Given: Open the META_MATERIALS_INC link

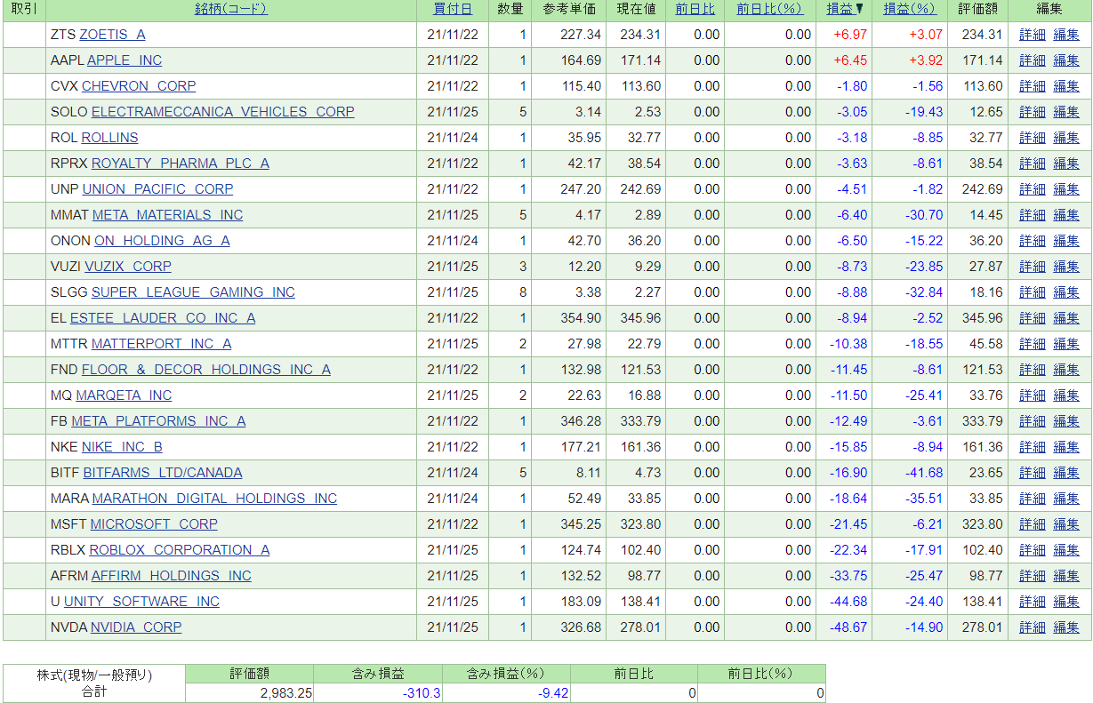Looking at the screenshot, I should [168, 215].
